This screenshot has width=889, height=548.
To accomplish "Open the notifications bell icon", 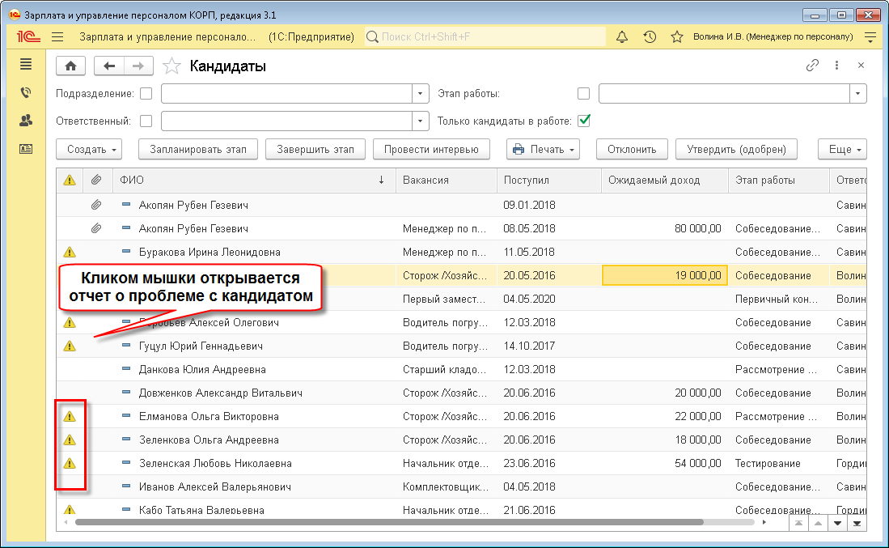I will [x=622, y=37].
